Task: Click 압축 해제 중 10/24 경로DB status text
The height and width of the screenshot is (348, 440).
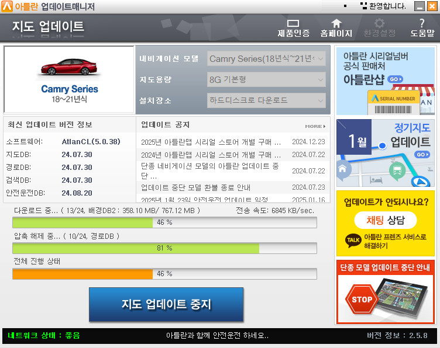Action: (67, 236)
